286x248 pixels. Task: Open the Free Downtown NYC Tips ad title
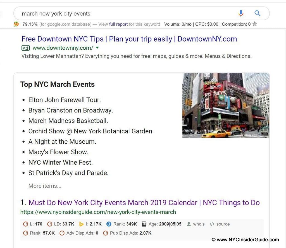point(129,39)
